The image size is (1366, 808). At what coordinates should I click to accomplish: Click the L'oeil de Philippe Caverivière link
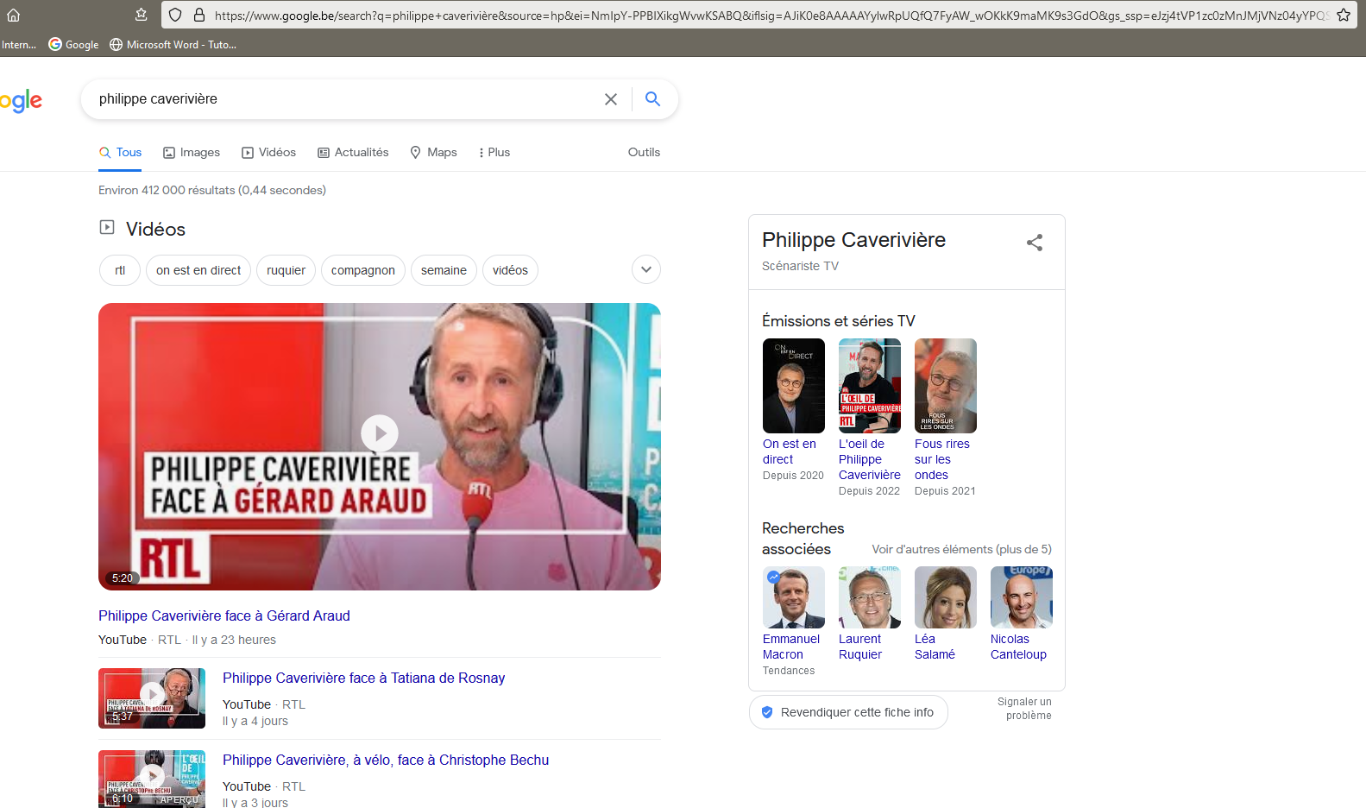pyautogui.click(x=870, y=459)
